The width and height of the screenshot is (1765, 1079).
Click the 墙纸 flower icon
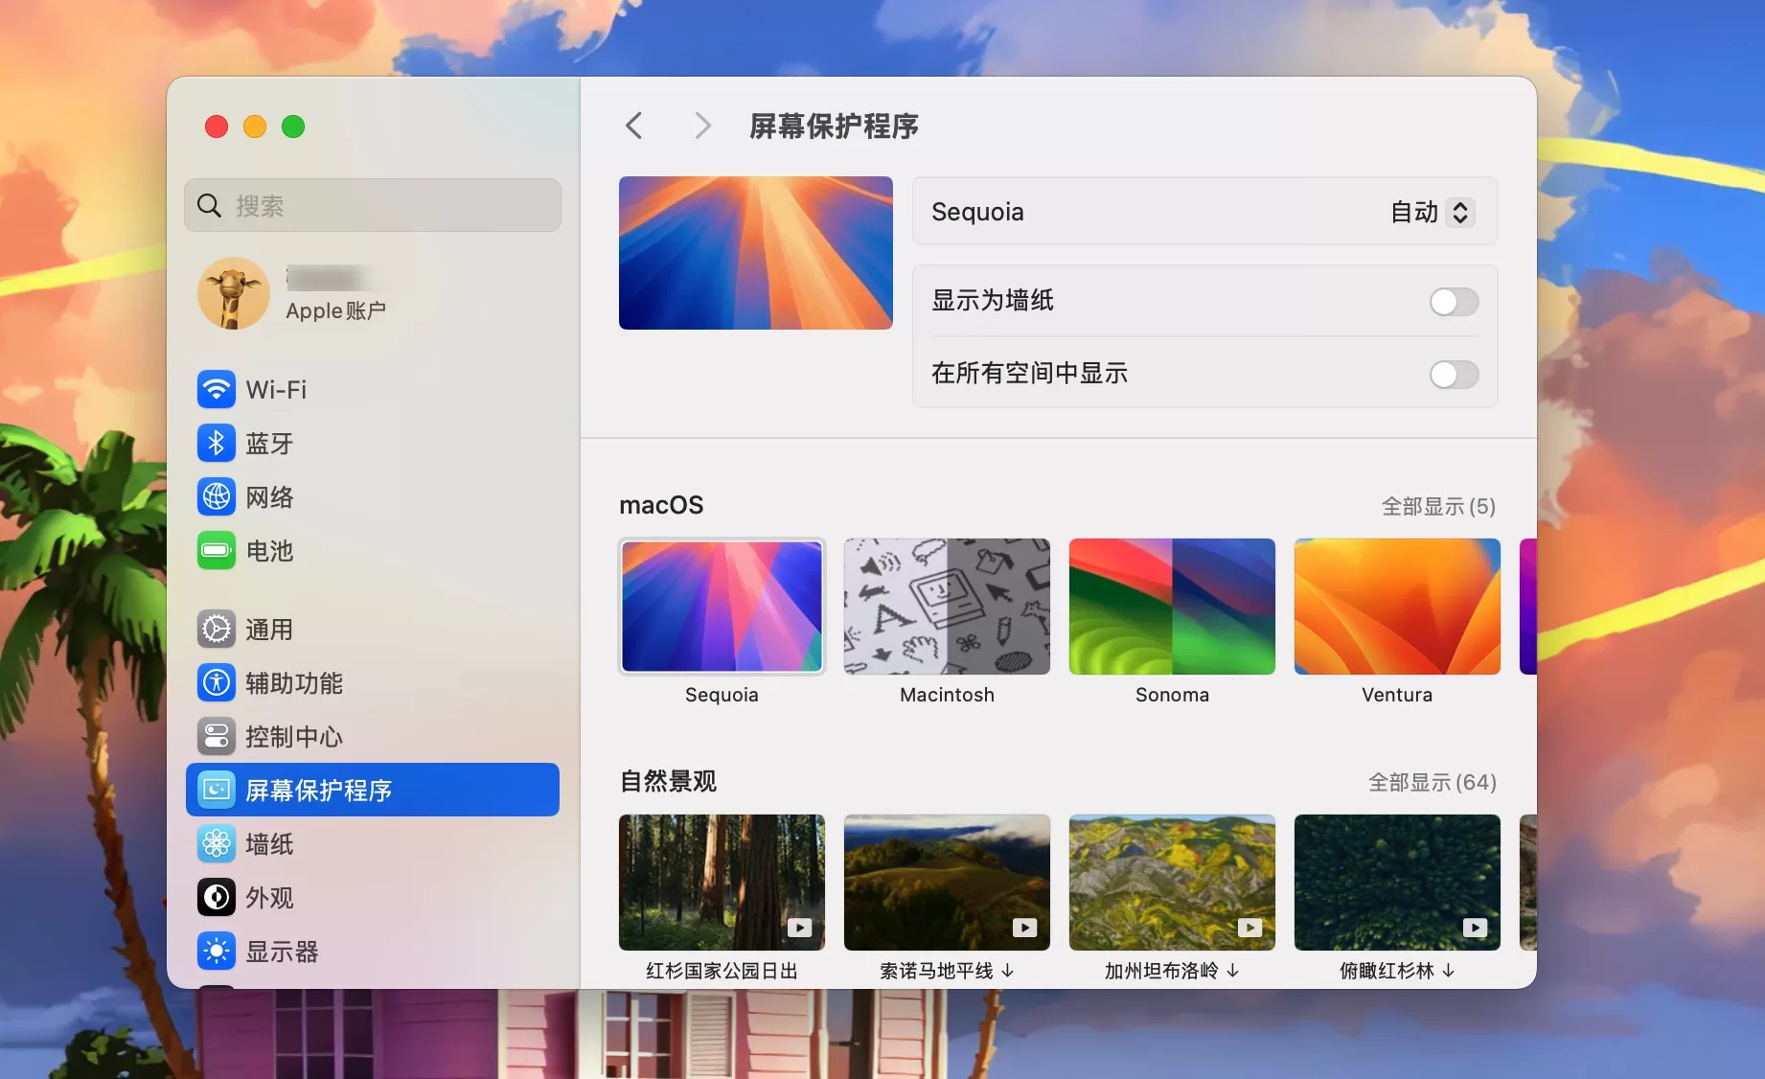click(x=217, y=844)
